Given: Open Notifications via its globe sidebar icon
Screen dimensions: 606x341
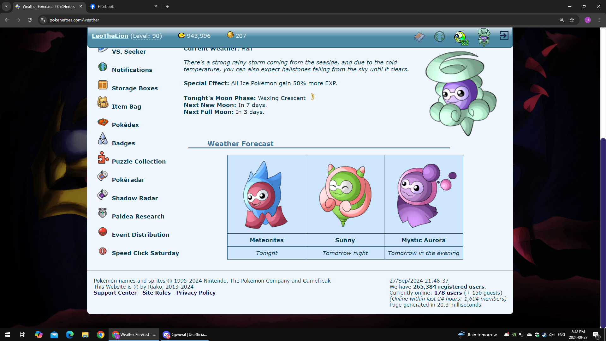Looking at the screenshot, I should 103,67.
